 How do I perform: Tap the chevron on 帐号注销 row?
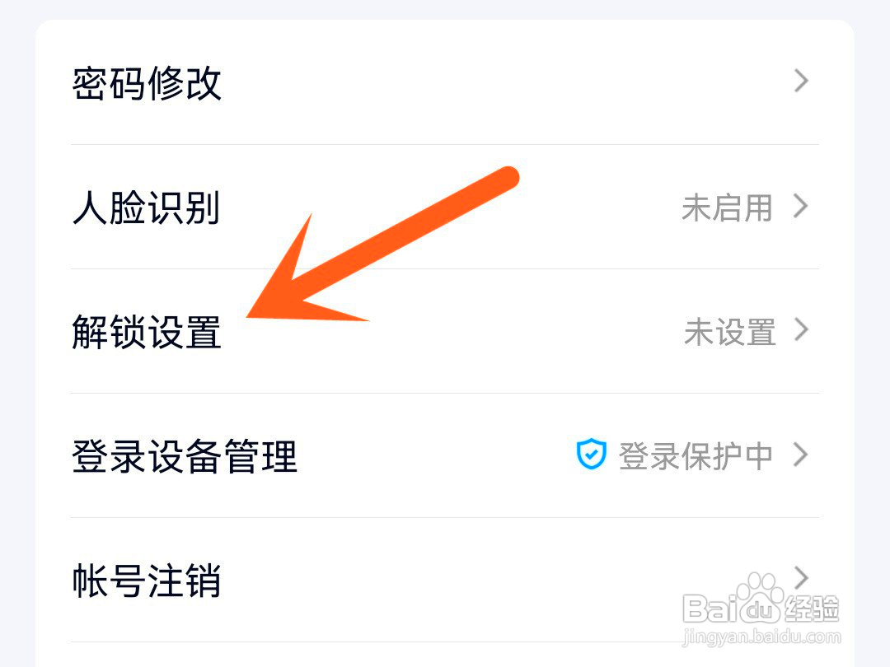tap(801, 578)
